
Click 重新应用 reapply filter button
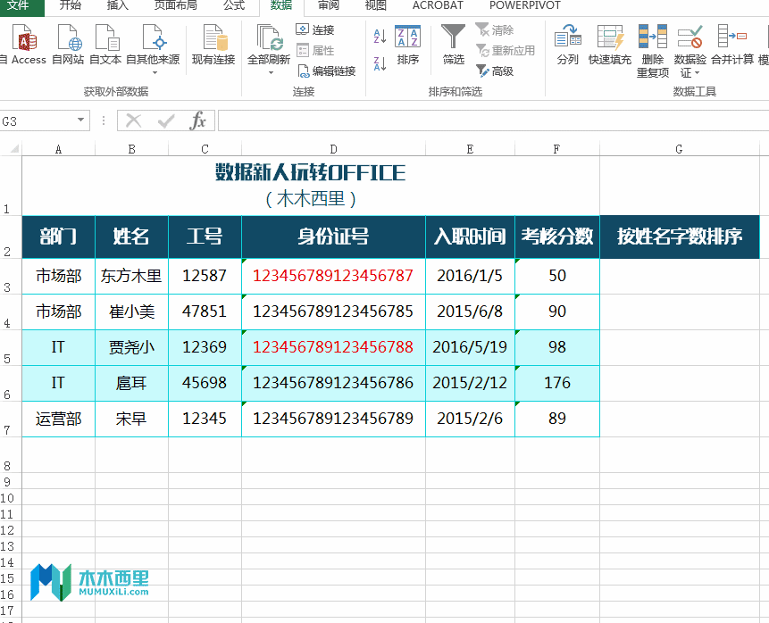point(506,51)
